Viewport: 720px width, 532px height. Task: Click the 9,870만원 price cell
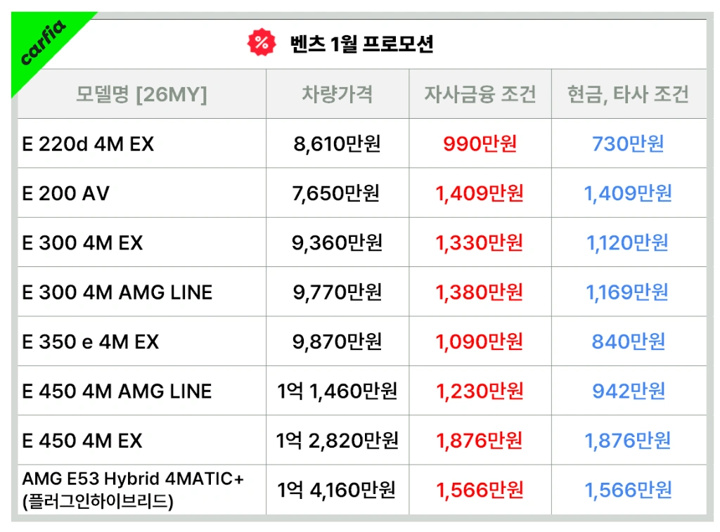337,342
